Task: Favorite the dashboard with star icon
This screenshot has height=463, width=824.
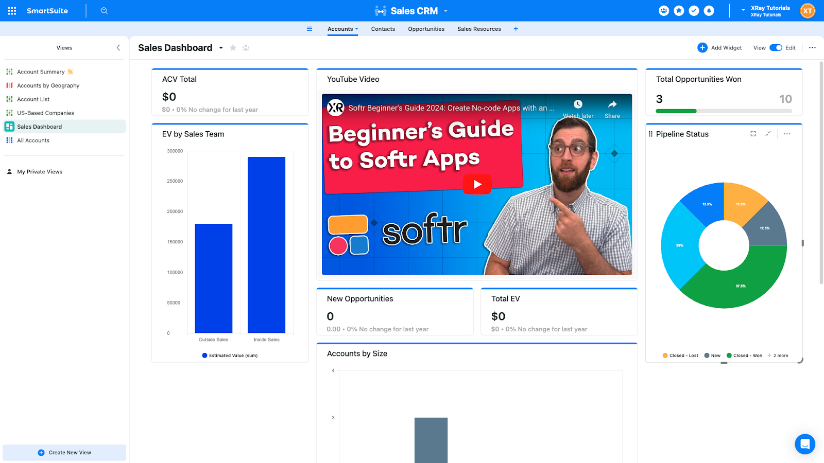Action: pyautogui.click(x=233, y=48)
